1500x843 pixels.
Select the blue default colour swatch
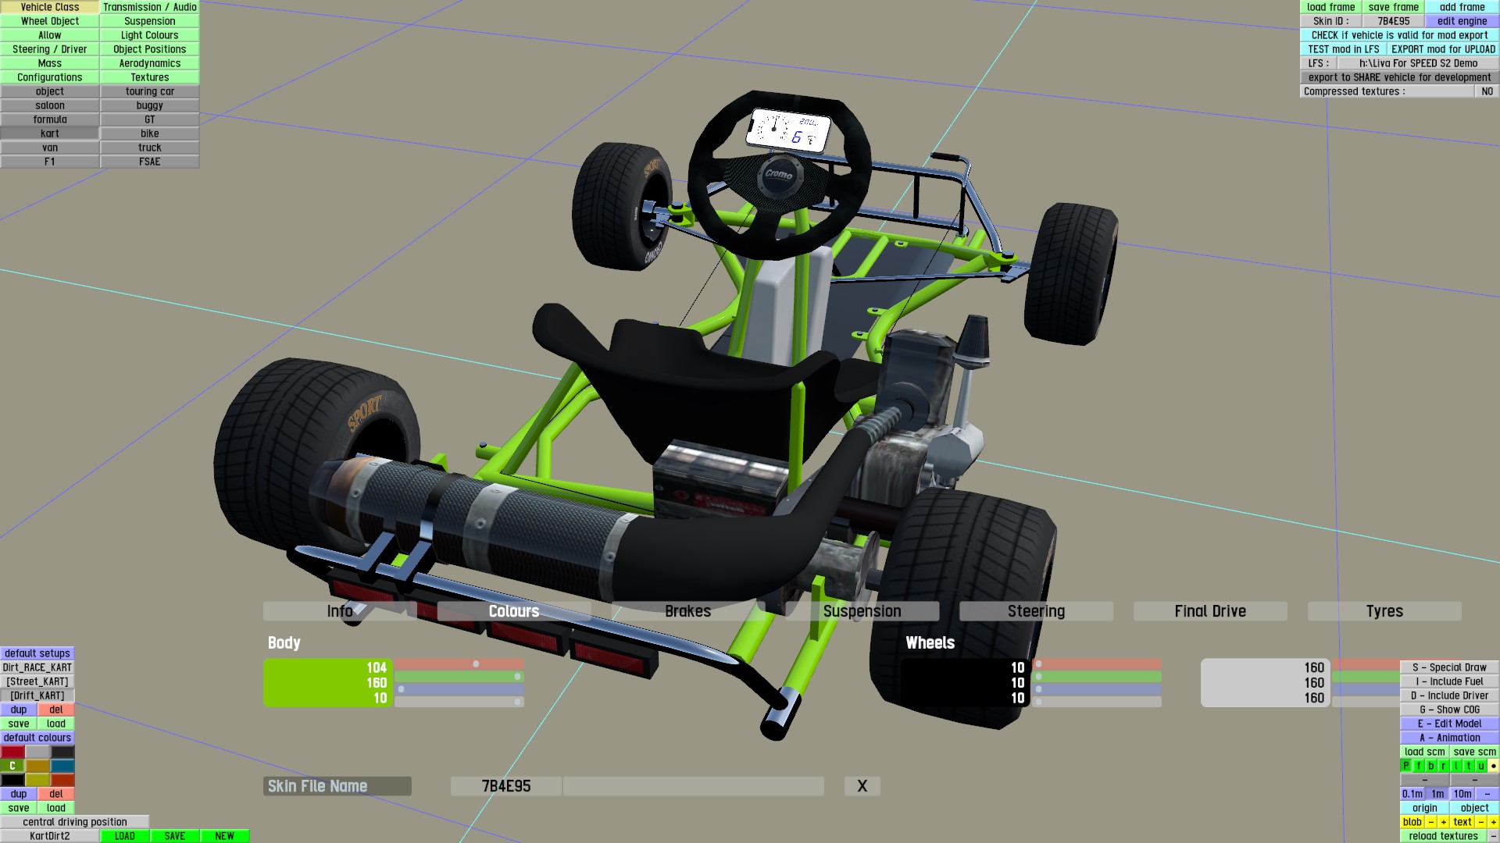click(62, 766)
